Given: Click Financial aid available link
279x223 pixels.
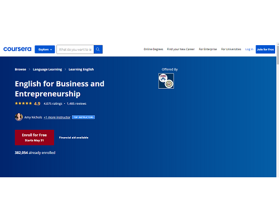Looking at the screenshot, I should pos(74,138).
